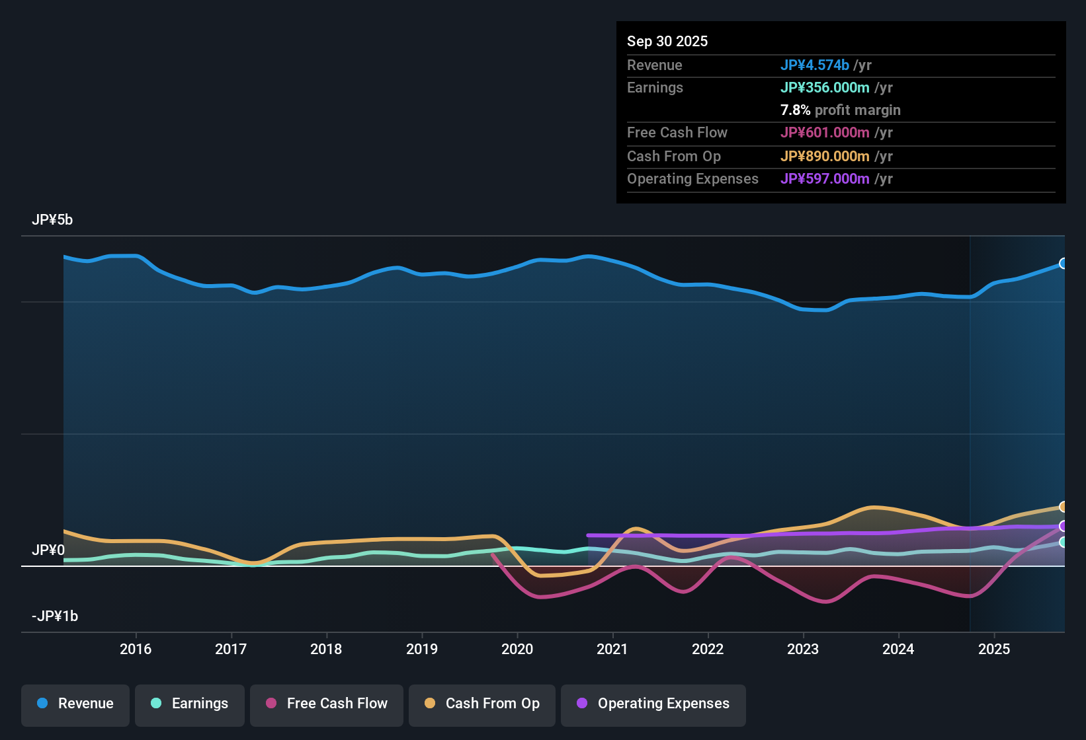Click the JP¥4.574b revenue value
Image resolution: width=1086 pixels, height=740 pixels.
815,65
